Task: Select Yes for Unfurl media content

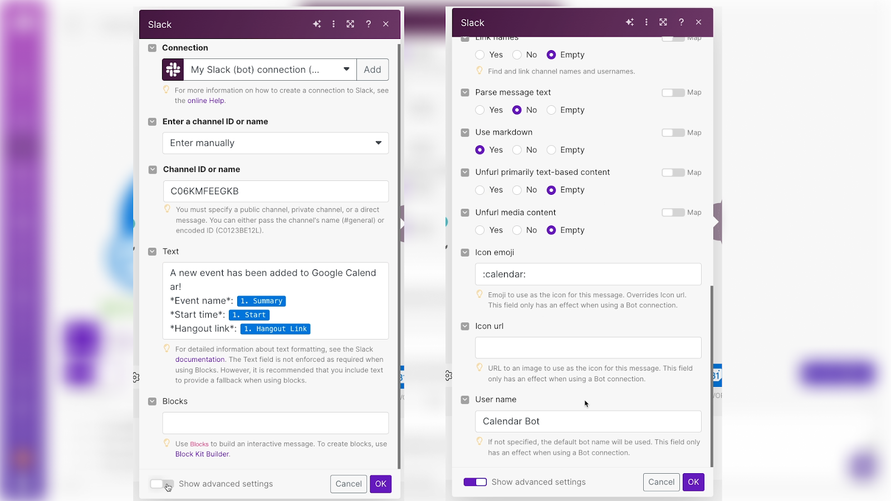Action: coord(480,230)
